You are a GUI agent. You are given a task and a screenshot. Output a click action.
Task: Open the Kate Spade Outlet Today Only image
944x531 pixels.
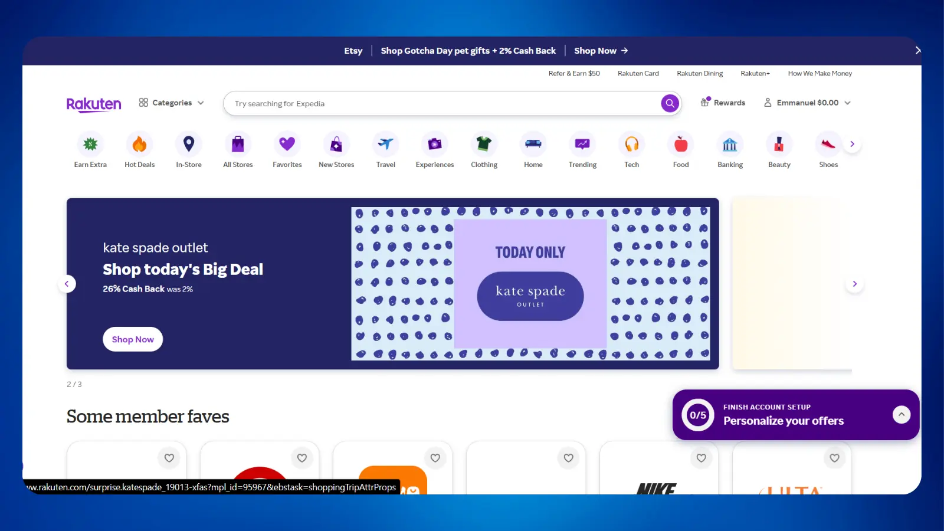click(x=530, y=284)
